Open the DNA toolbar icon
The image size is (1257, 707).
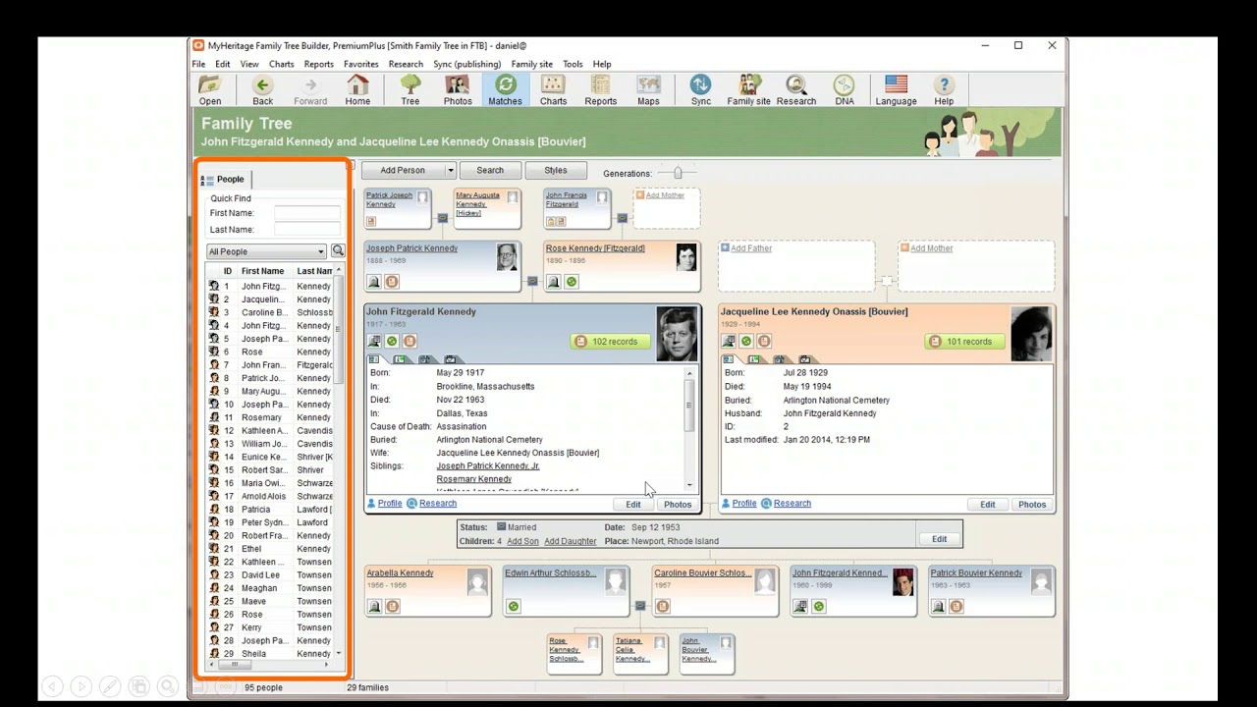click(x=844, y=90)
